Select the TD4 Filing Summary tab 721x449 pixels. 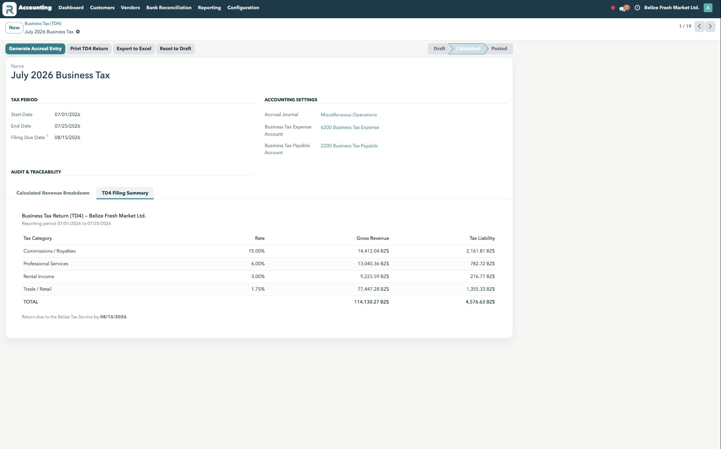click(x=125, y=193)
